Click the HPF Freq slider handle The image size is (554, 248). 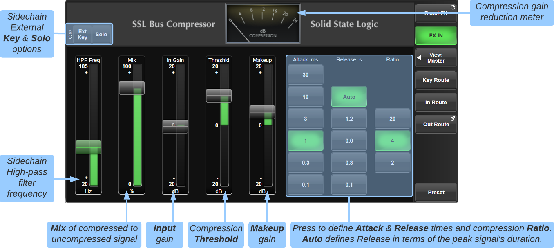pyautogui.click(x=88, y=147)
